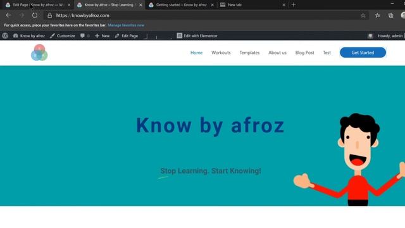Open Know by afroz admin bar menu

(x=29, y=35)
